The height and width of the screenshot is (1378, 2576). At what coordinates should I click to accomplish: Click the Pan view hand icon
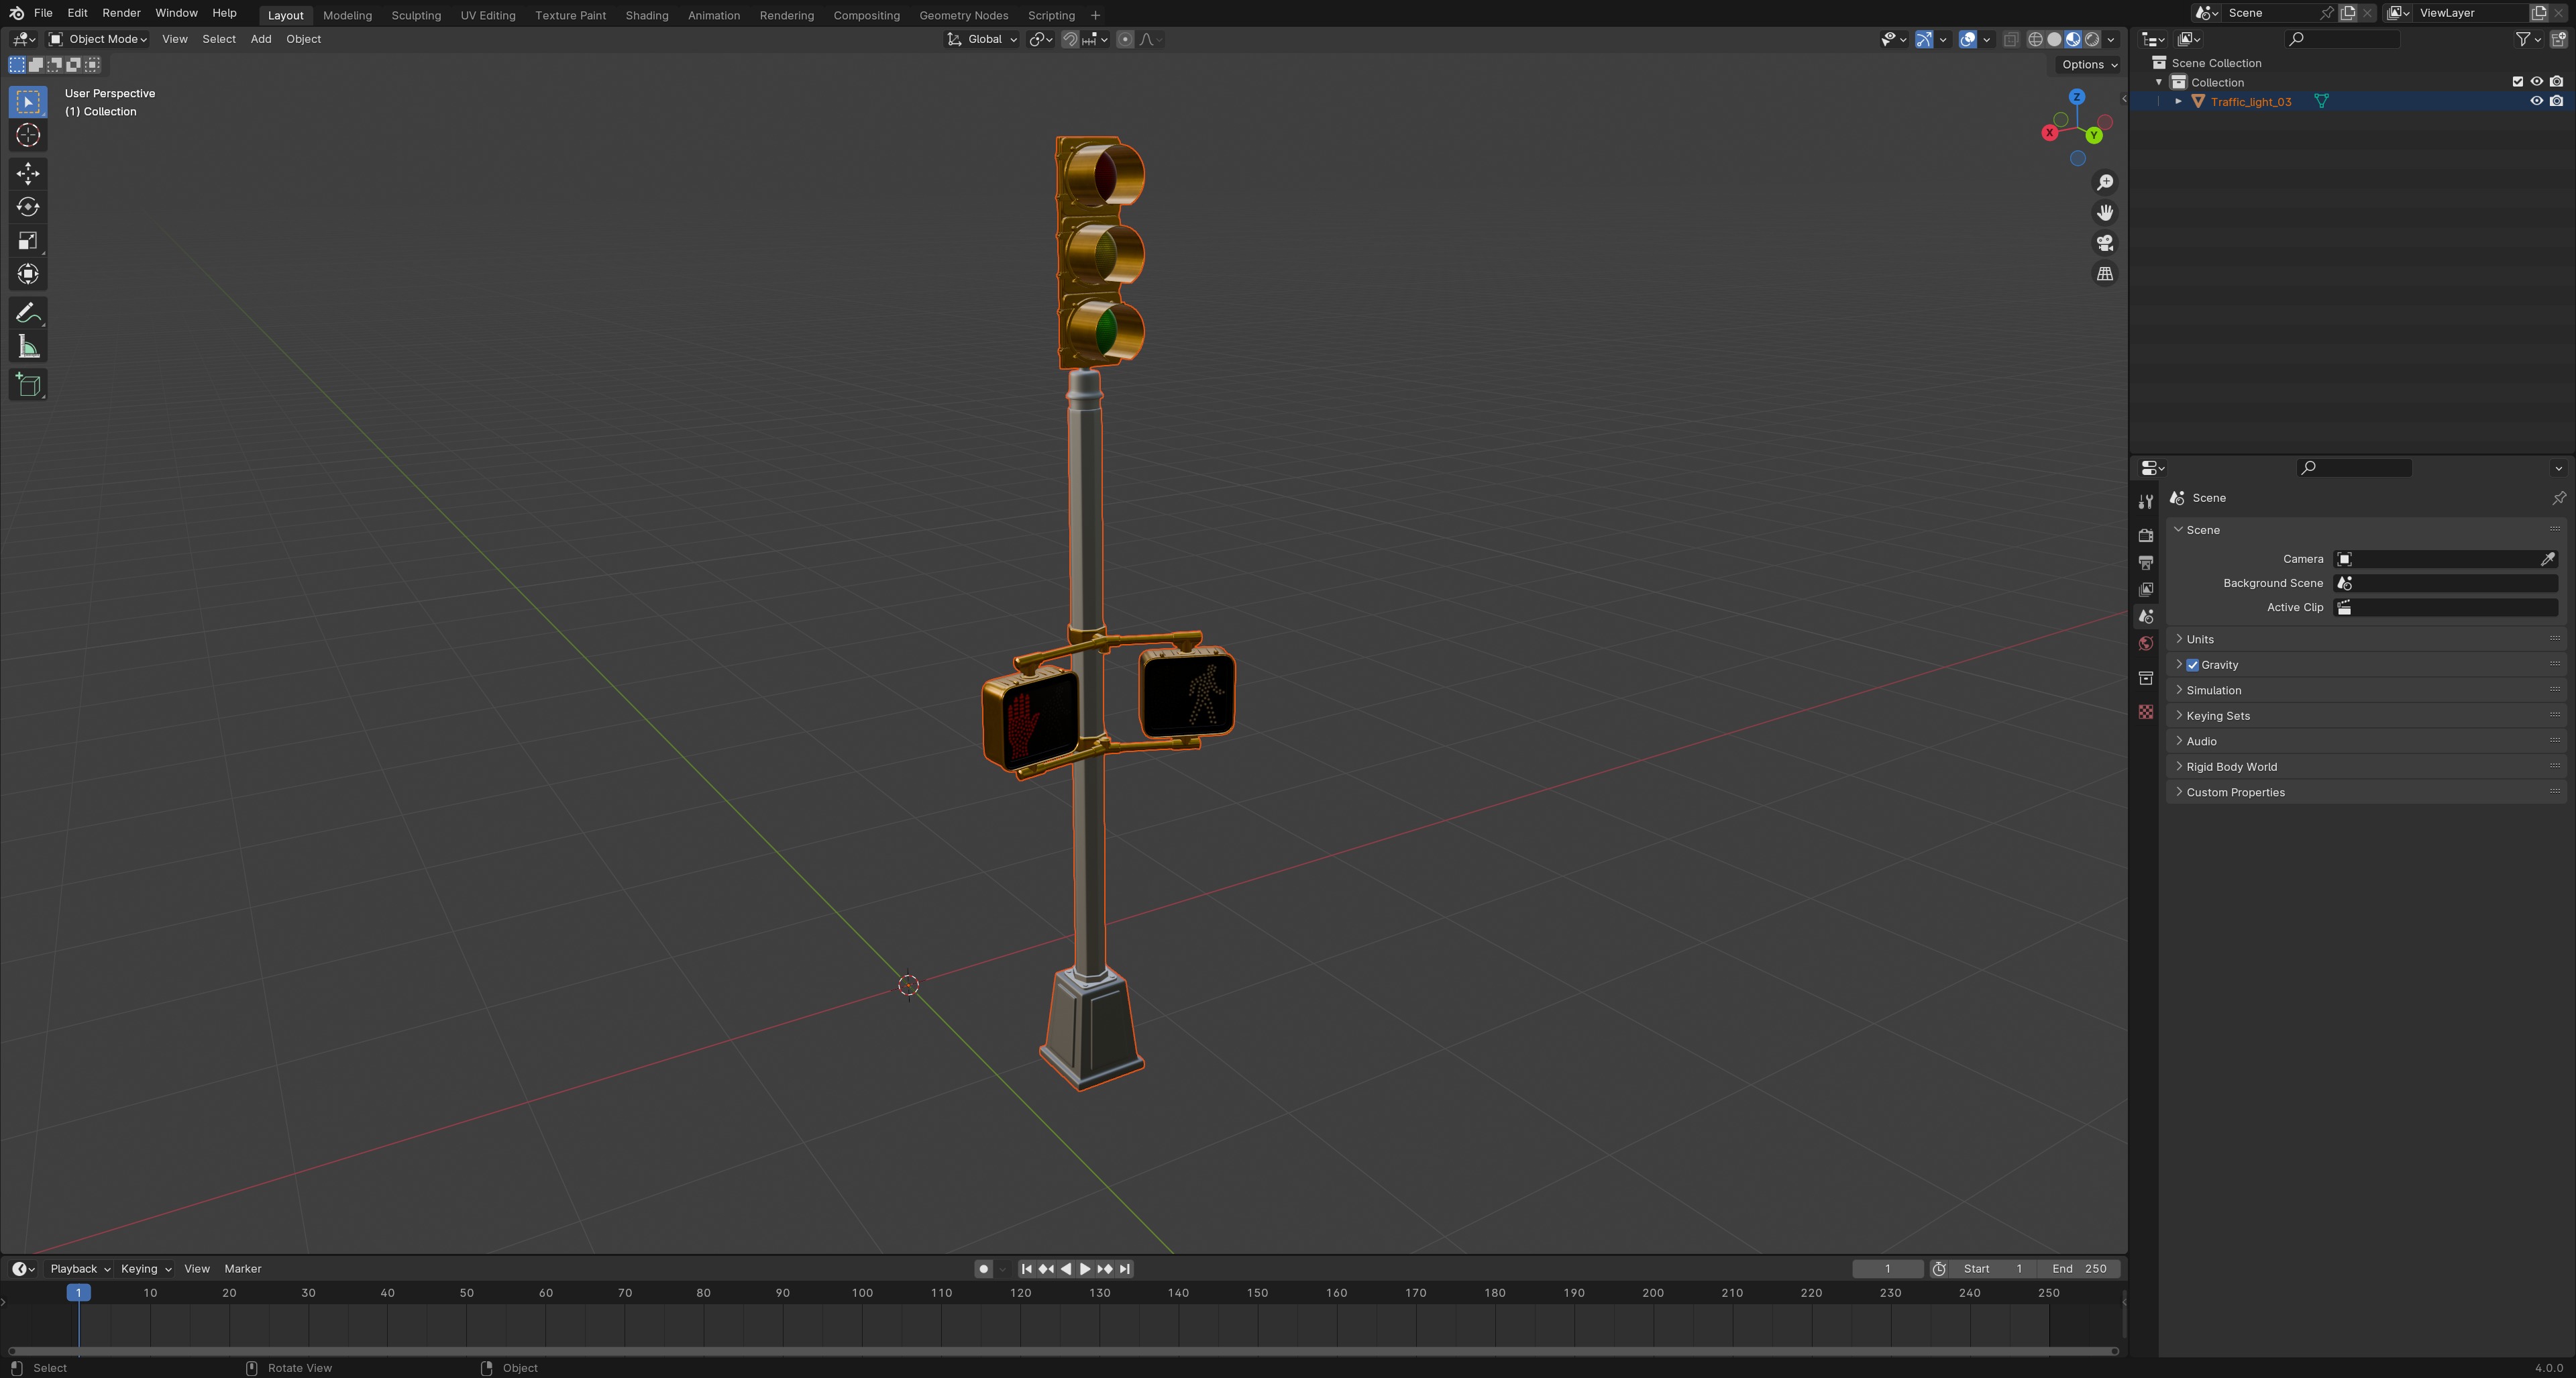click(2105, 212)
